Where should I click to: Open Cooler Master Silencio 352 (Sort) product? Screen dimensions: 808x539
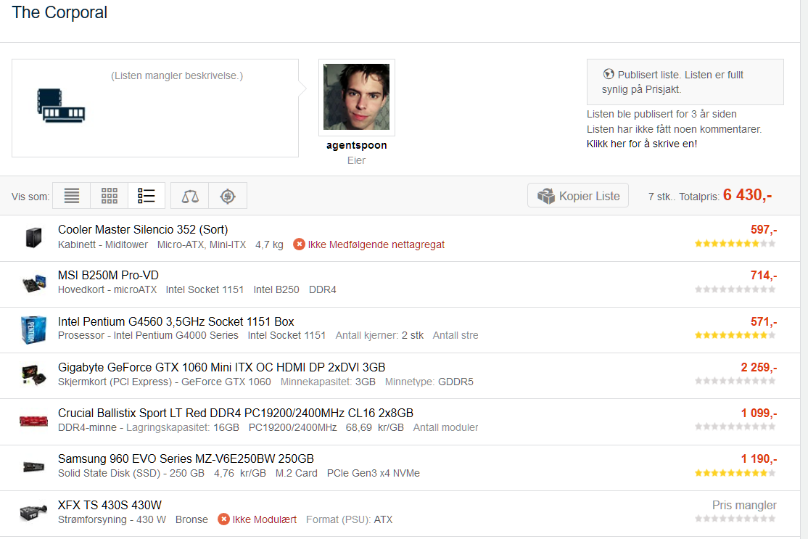tap(143, 229)
